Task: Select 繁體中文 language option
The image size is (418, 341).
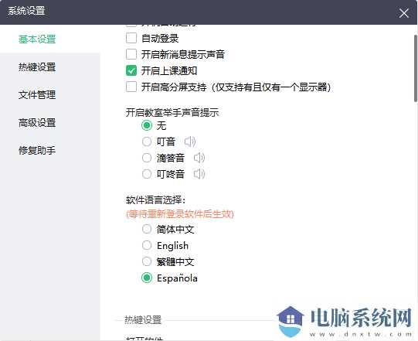Action: 147,262
